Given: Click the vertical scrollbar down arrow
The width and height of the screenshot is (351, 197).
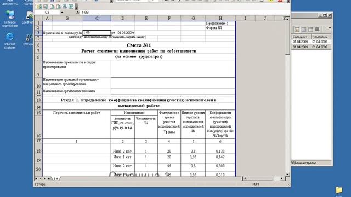Looking at the screenshot, I should (x=287, y=174).
